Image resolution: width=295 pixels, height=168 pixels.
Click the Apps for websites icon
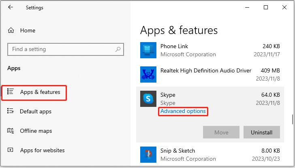point(11,150)
